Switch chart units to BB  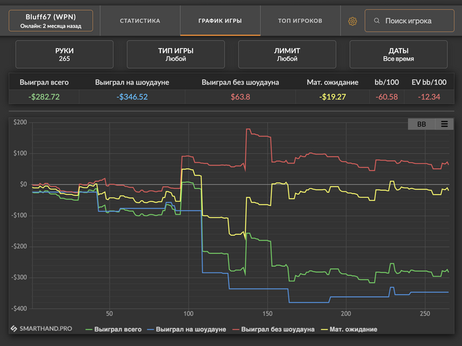422,123
